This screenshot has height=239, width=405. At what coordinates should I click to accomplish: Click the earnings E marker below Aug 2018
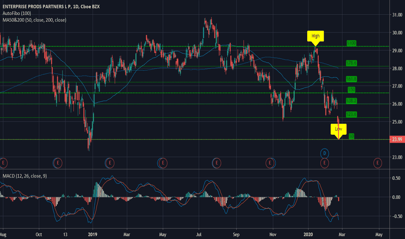[x=3, y=163]
